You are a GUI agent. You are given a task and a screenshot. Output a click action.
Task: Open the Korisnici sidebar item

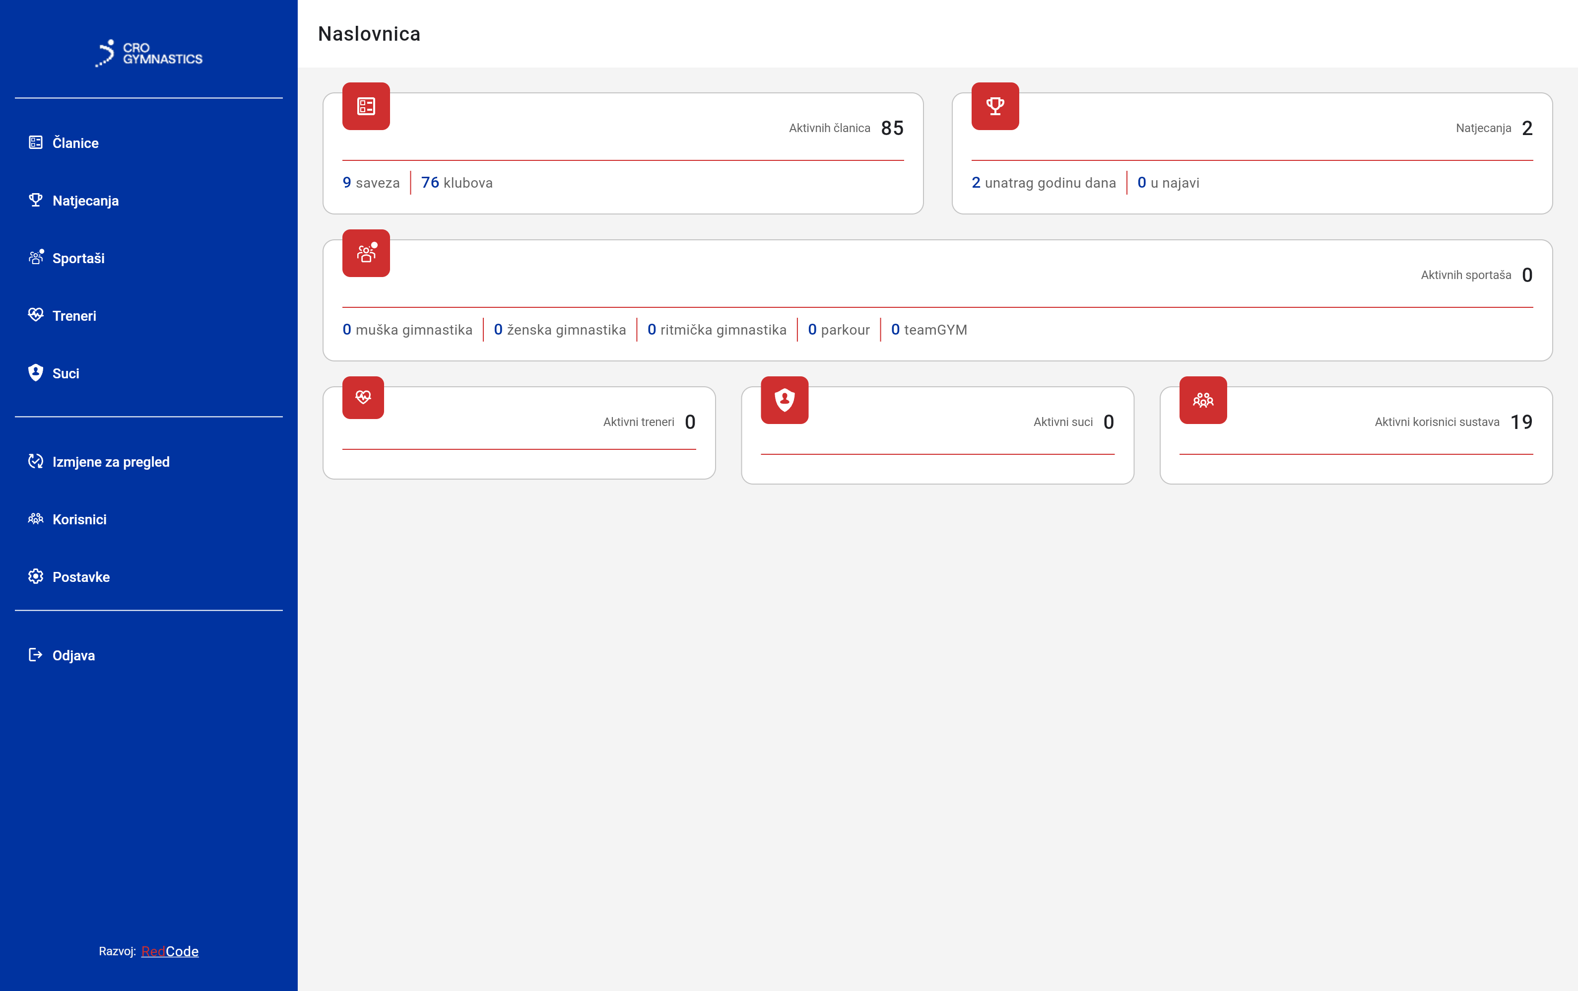pyautogui.click(x=79, y=520)
